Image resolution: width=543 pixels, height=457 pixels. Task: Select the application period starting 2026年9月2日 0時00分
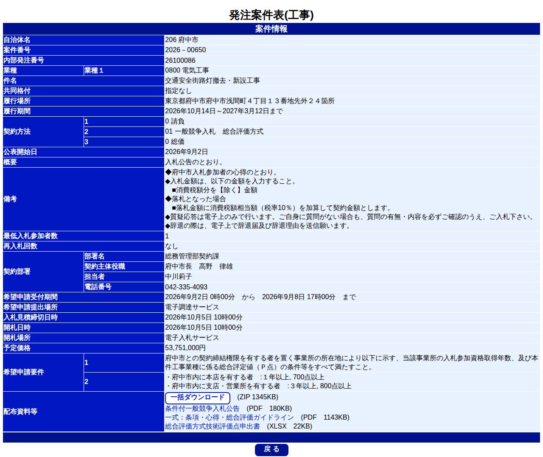260,297
